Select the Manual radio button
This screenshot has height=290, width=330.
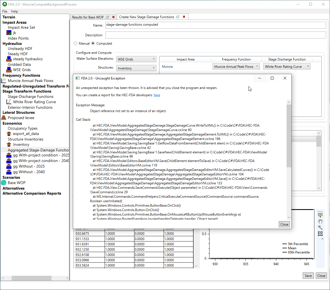click(75, 43)
